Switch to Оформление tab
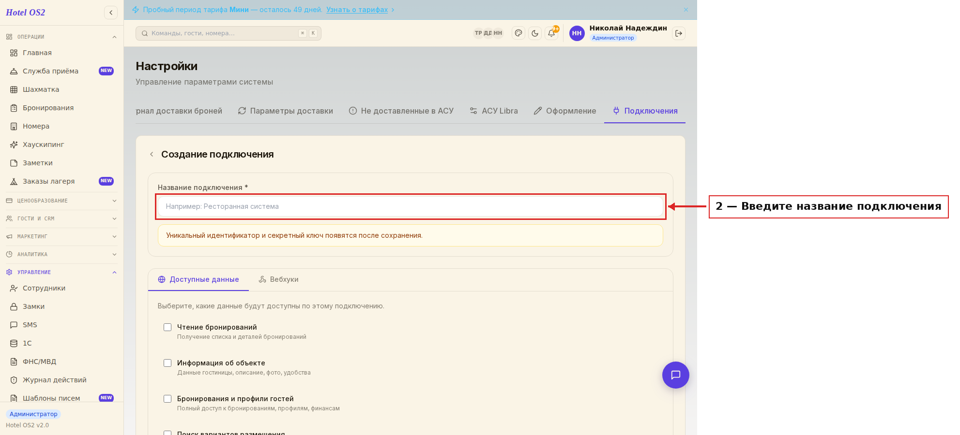Viewport: 960px width, 435px height. point(565,111)
